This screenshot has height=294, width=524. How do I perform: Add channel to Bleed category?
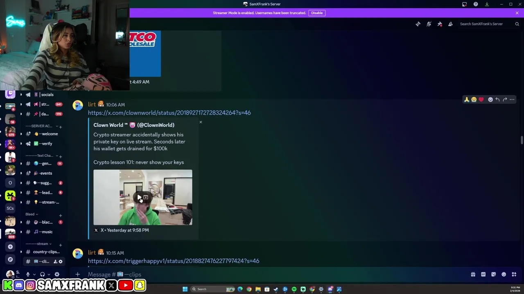click(61, 215)
